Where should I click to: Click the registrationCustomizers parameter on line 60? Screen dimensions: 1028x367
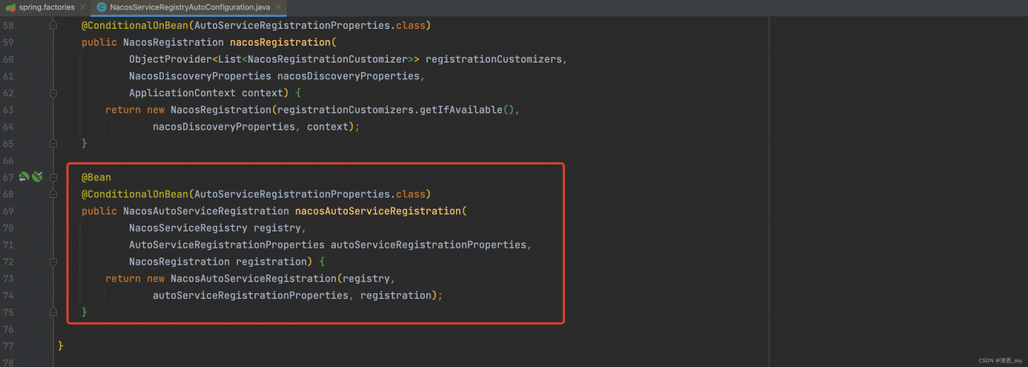click(x=494, y=59)
